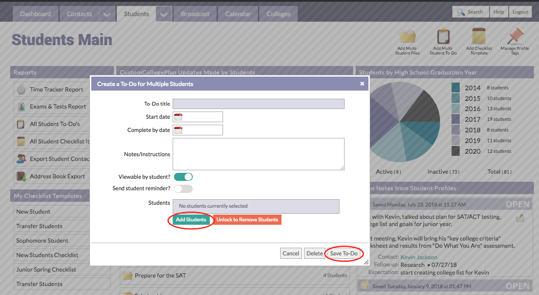Click the Add Multi-Student To-Do icon

coord(443,41)
